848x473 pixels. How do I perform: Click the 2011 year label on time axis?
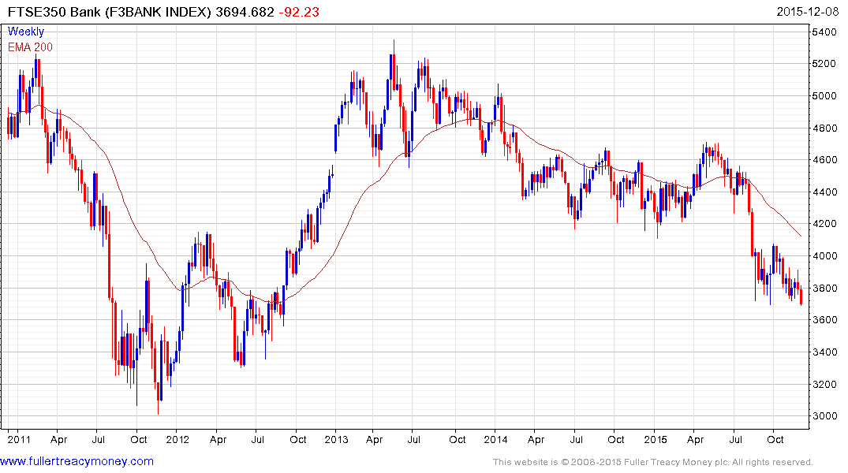pos(19,439)
